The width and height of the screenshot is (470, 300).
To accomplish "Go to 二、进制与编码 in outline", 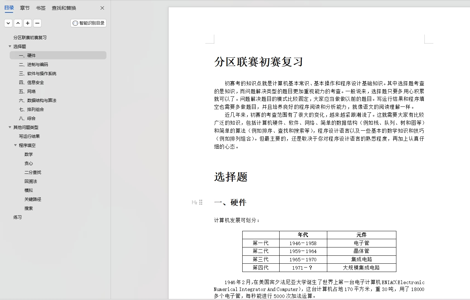I will tap(34, 64).
